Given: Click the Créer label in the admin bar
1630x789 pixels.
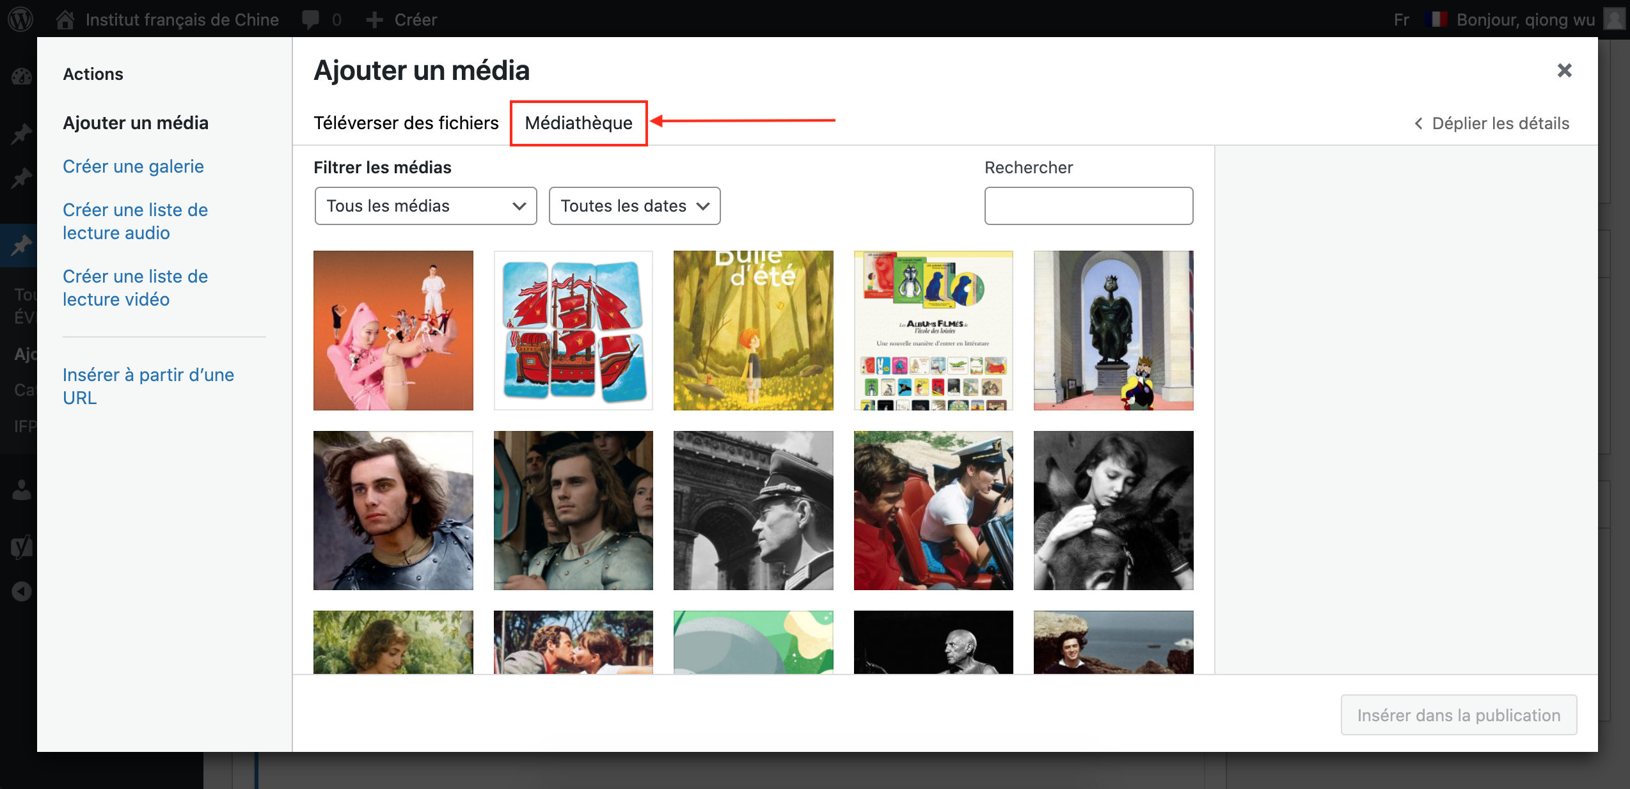Looking at the screenshot, I should [x=416, y=20].
